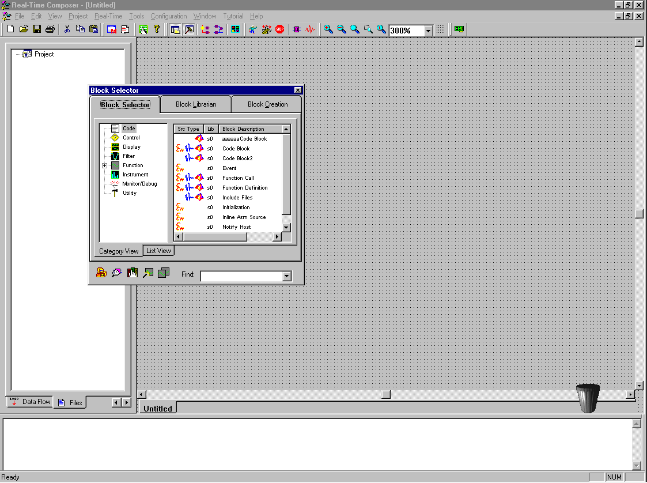Click the four-color grid toolbar icon
This screenshot has height=483, width=647.
click(x=235, y=29)
